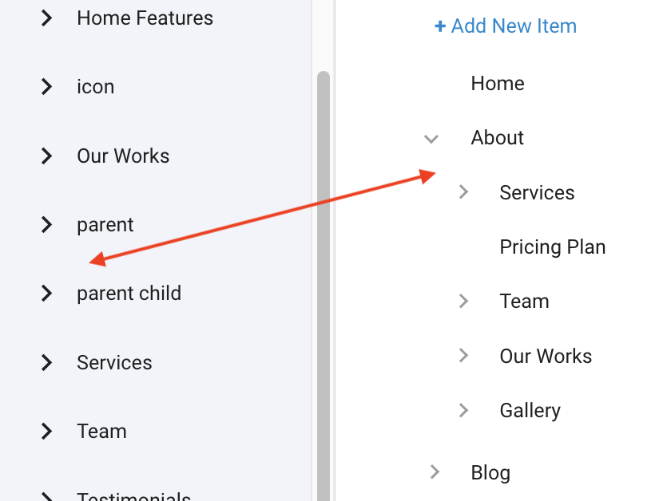The width and height of the screenshot is (663, 501).
Task: Expand the Our Works accordion chevron
Action: click(x=46, y=156)
